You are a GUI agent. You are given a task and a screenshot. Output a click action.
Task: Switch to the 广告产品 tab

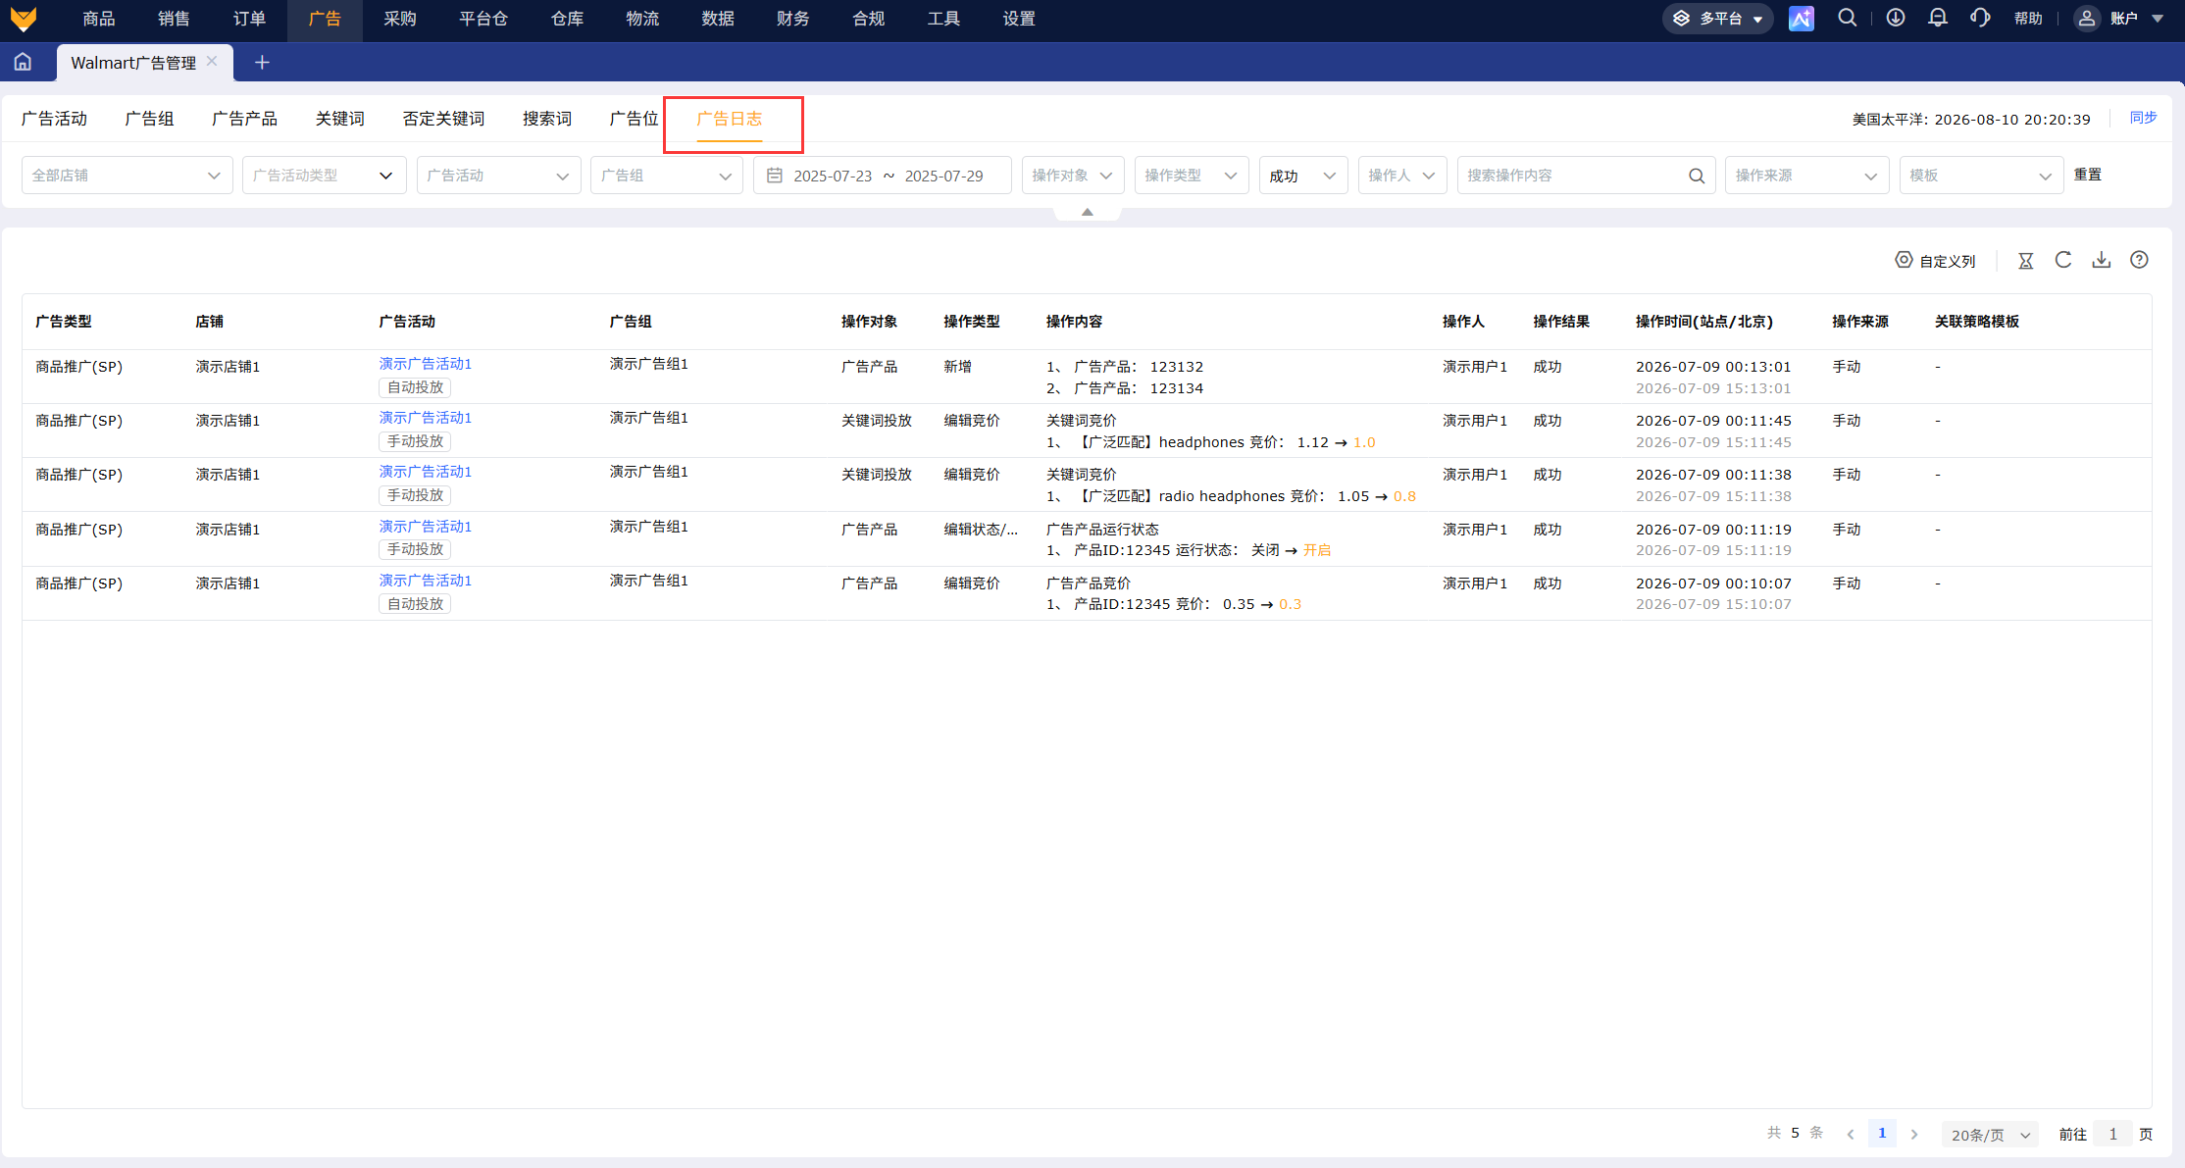point(245,119)
